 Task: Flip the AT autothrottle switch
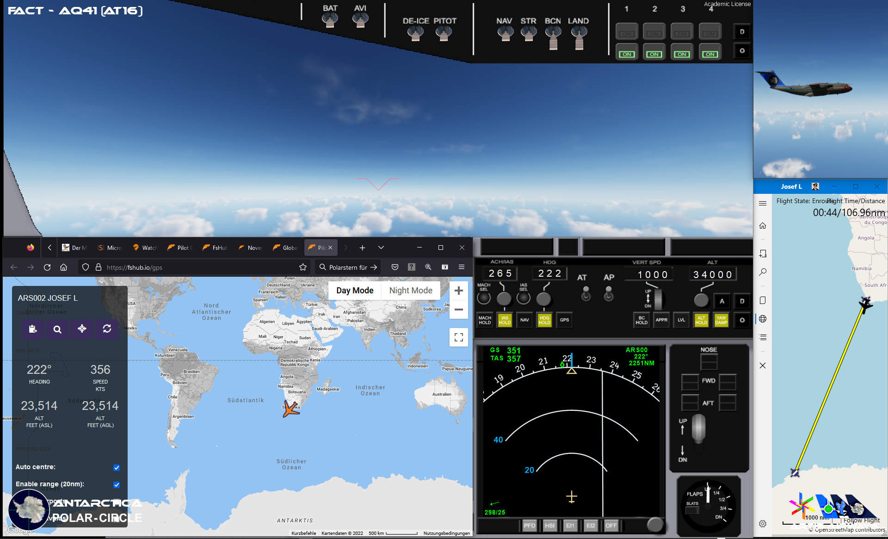point(586,293)
